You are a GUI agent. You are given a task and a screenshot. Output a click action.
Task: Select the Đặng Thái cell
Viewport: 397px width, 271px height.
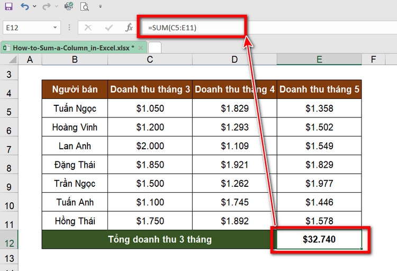pos(75,165)
